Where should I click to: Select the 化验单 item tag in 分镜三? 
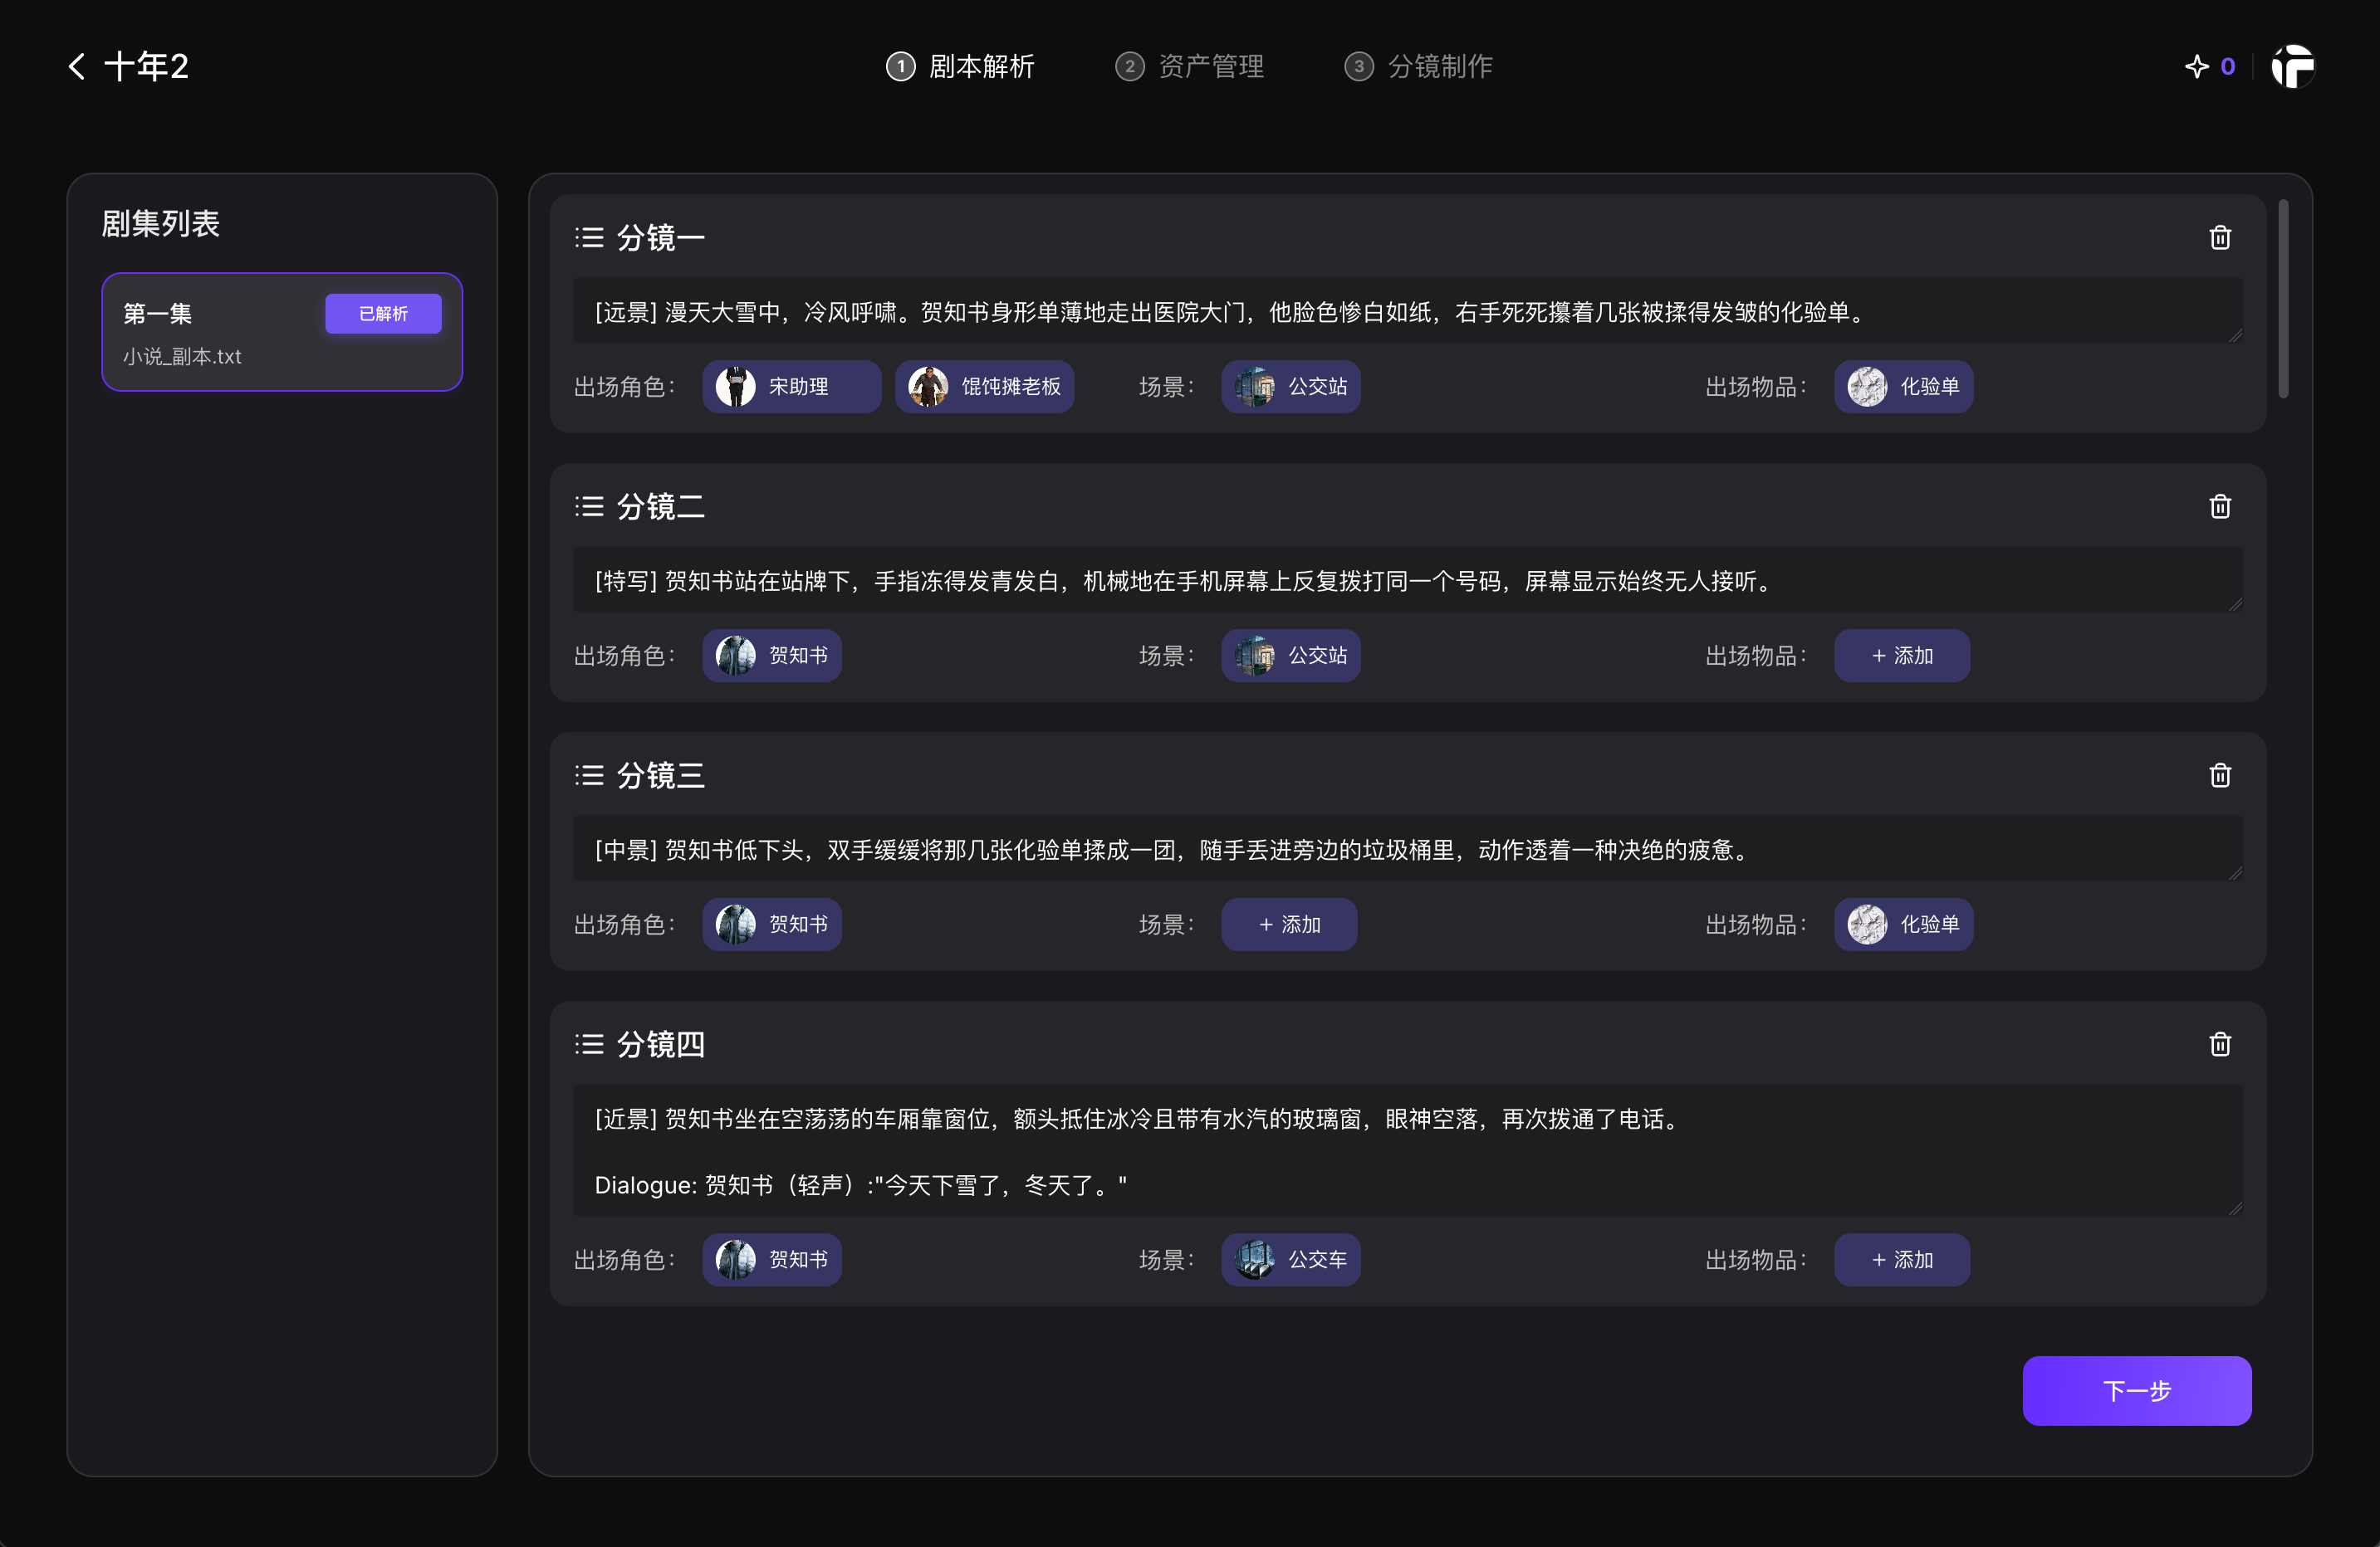(x=1903, y=925)
